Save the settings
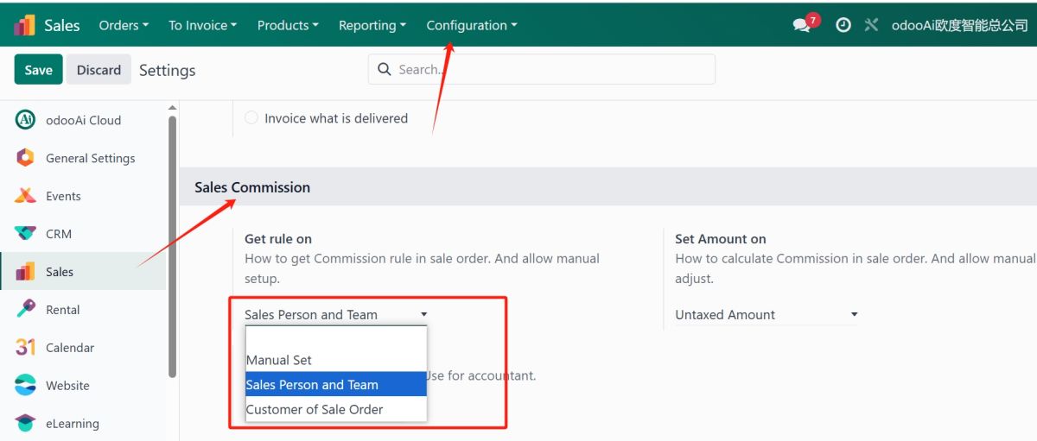The width and height of the screenshot is (1037, 441). pyautogui.click(x=38, y=70)
